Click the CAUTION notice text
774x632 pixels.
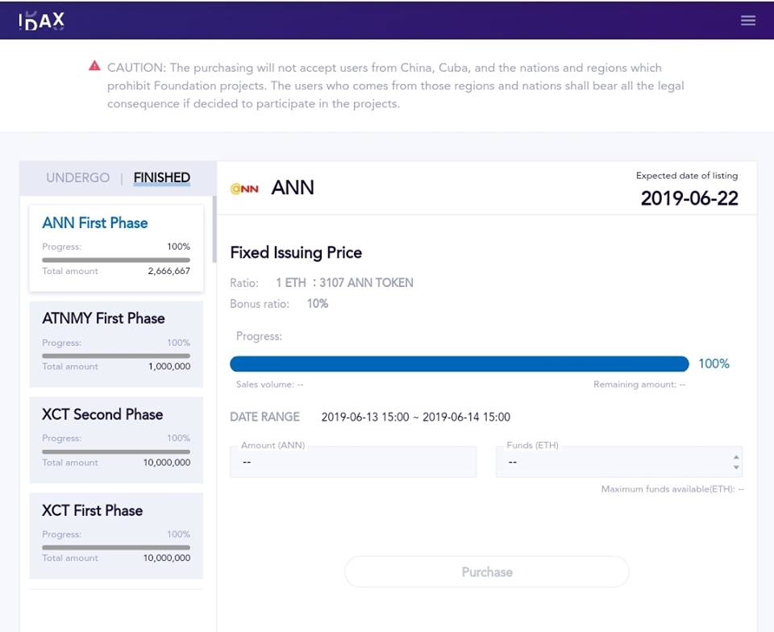[x=395, y=85]
